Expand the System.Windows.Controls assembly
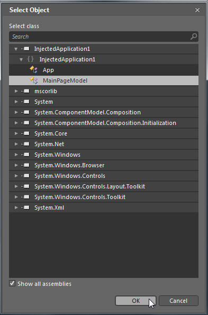The height and width of the screenshot is (315, 208). pos(16,176)
